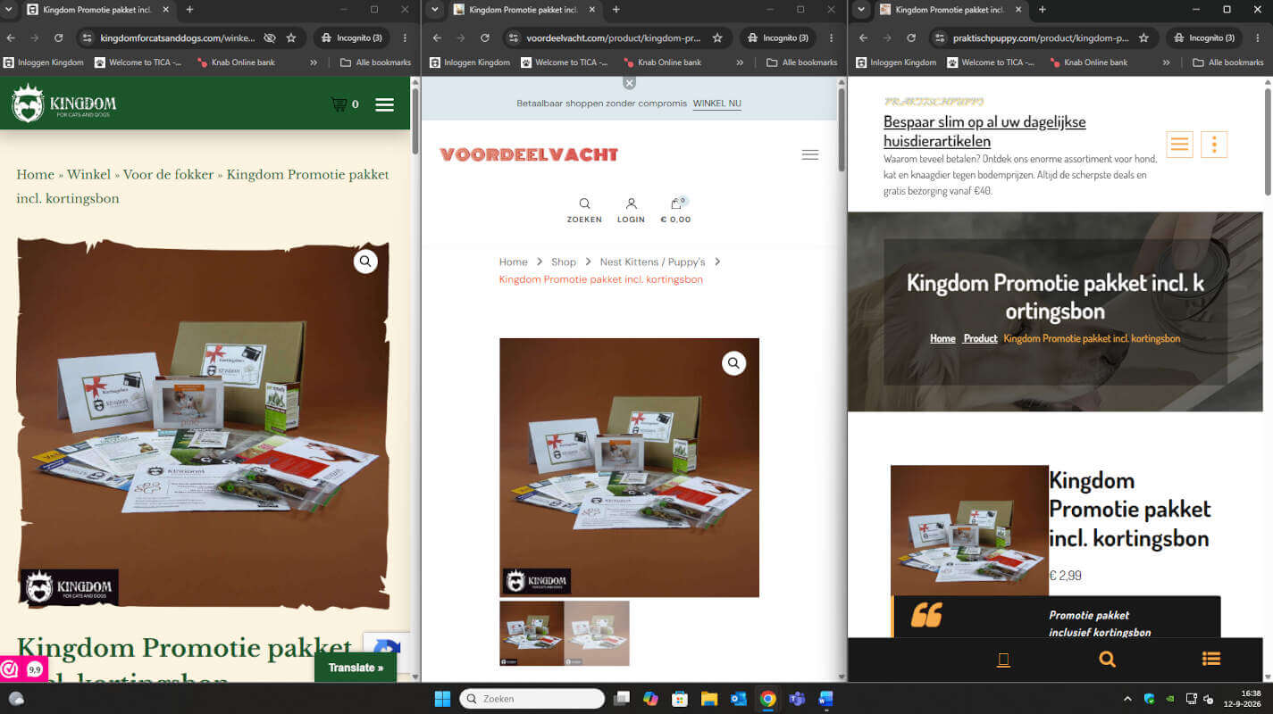Screen dimensions: 1273x714
Task: Open orange three-dot menu on Praktischpuppy
Action: [x=1214, y=144]
